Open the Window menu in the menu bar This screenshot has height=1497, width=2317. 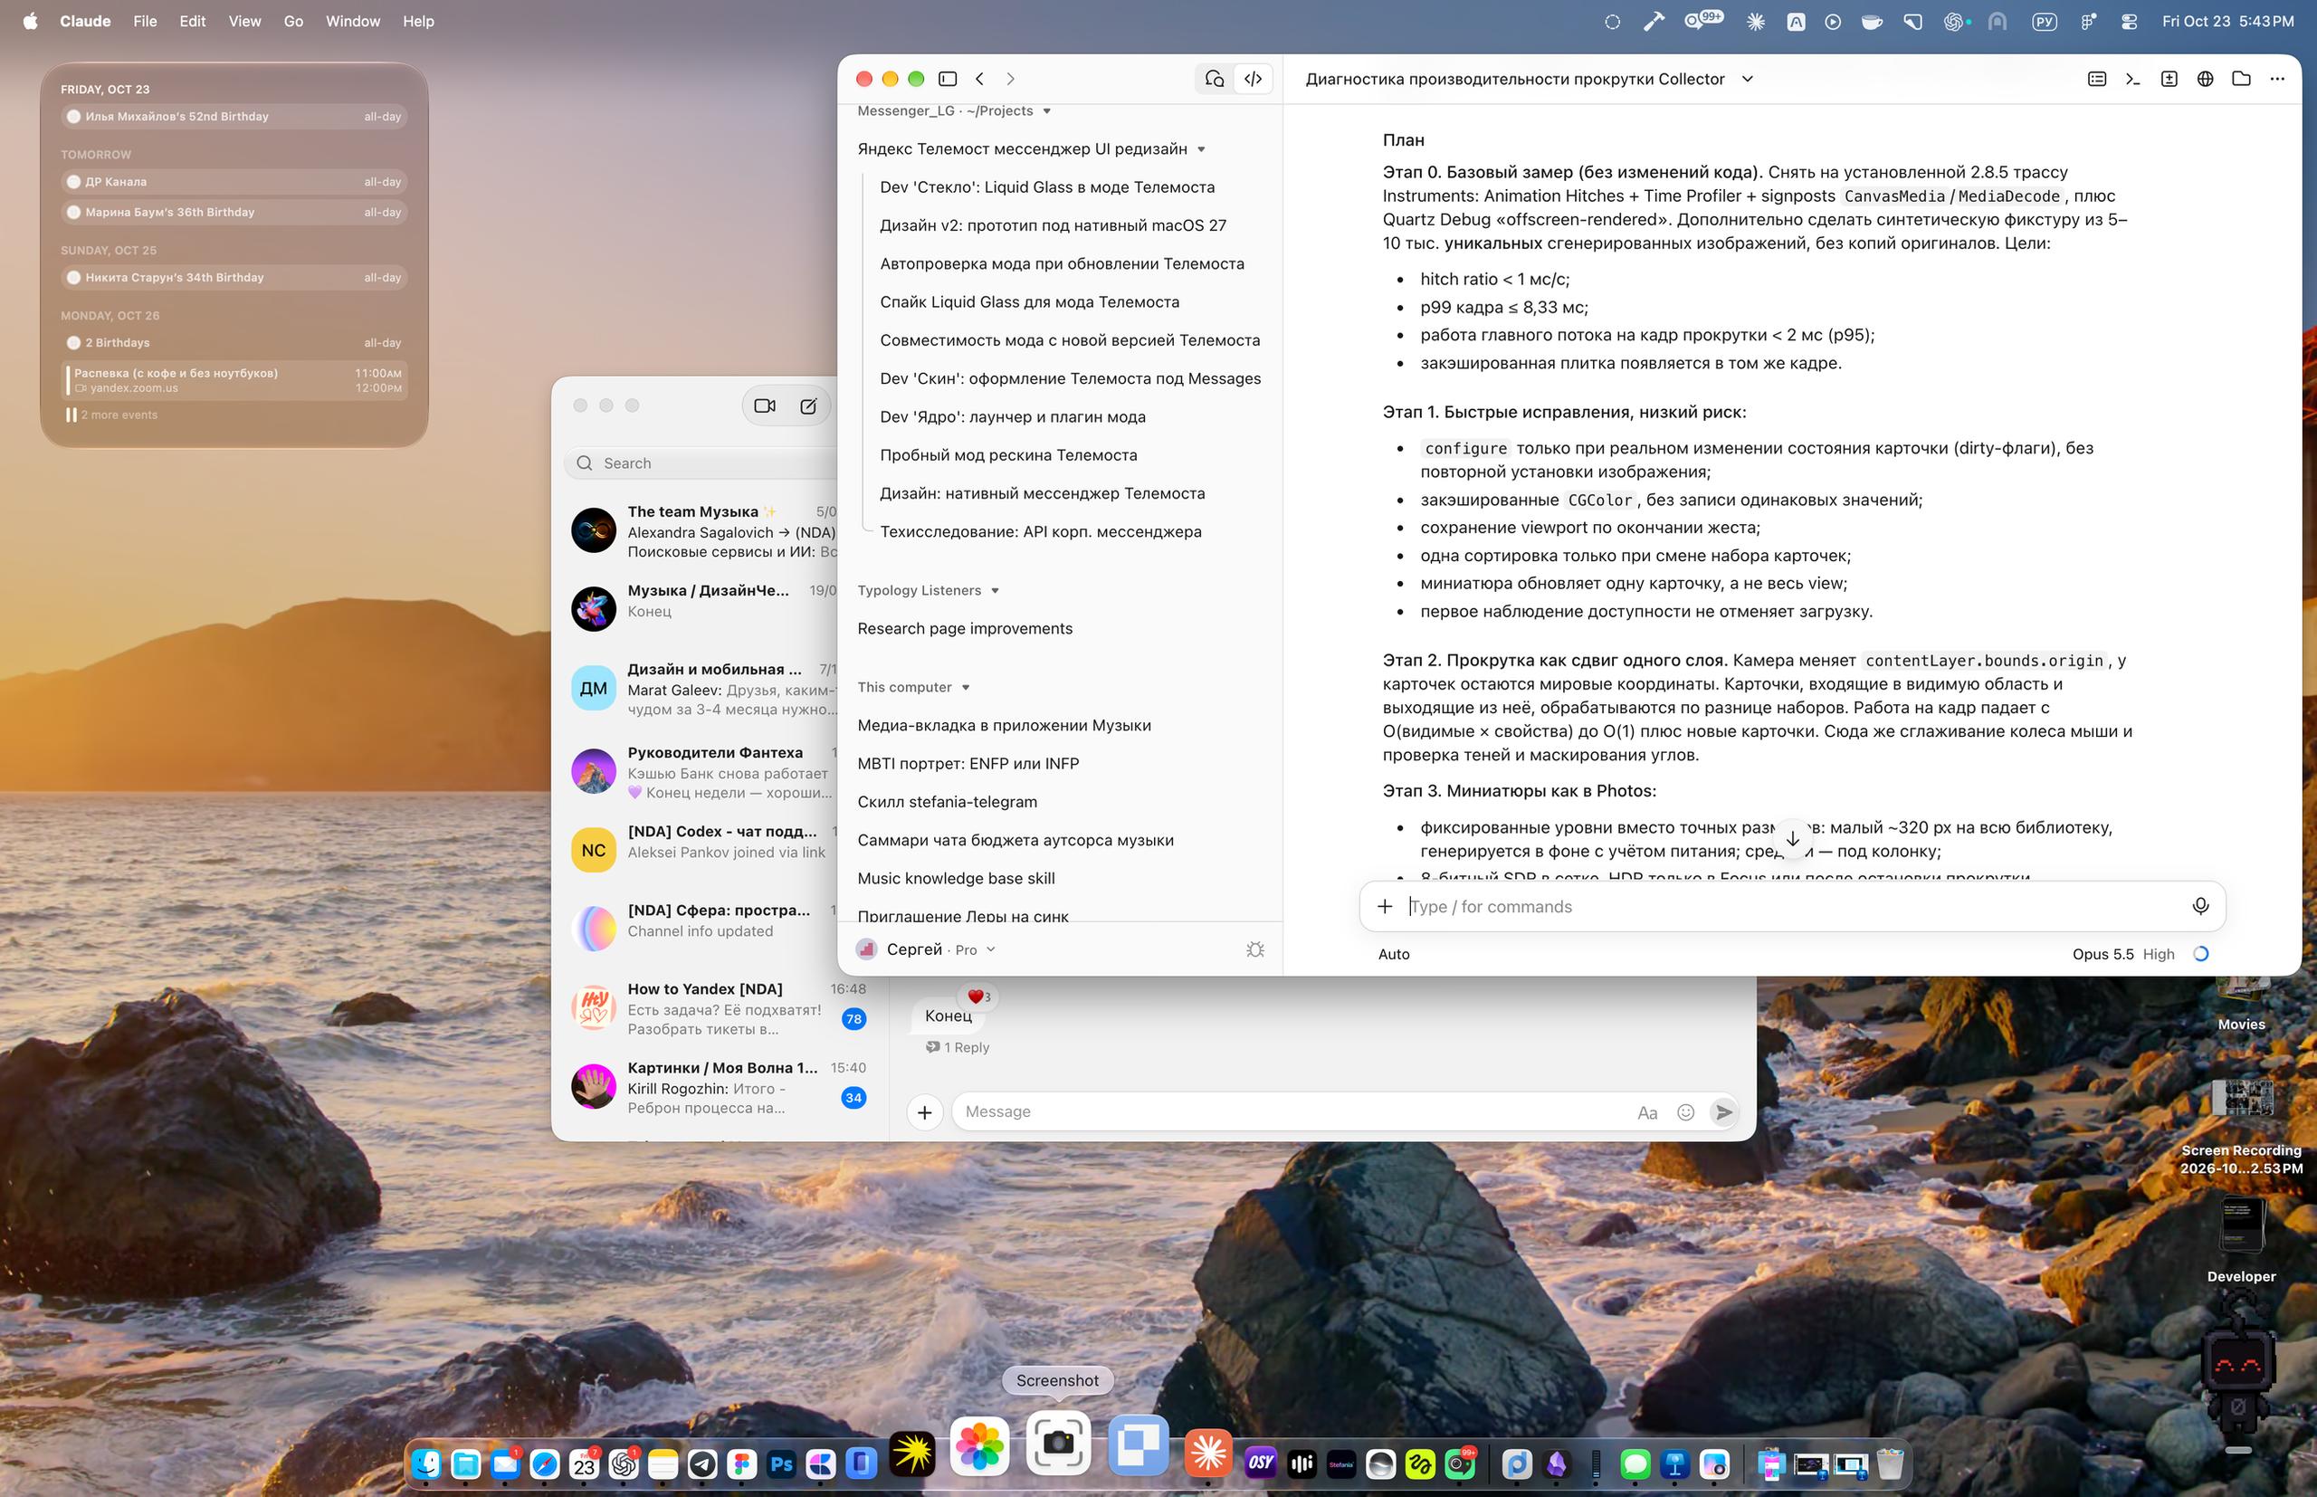click(x=353, y=22)
